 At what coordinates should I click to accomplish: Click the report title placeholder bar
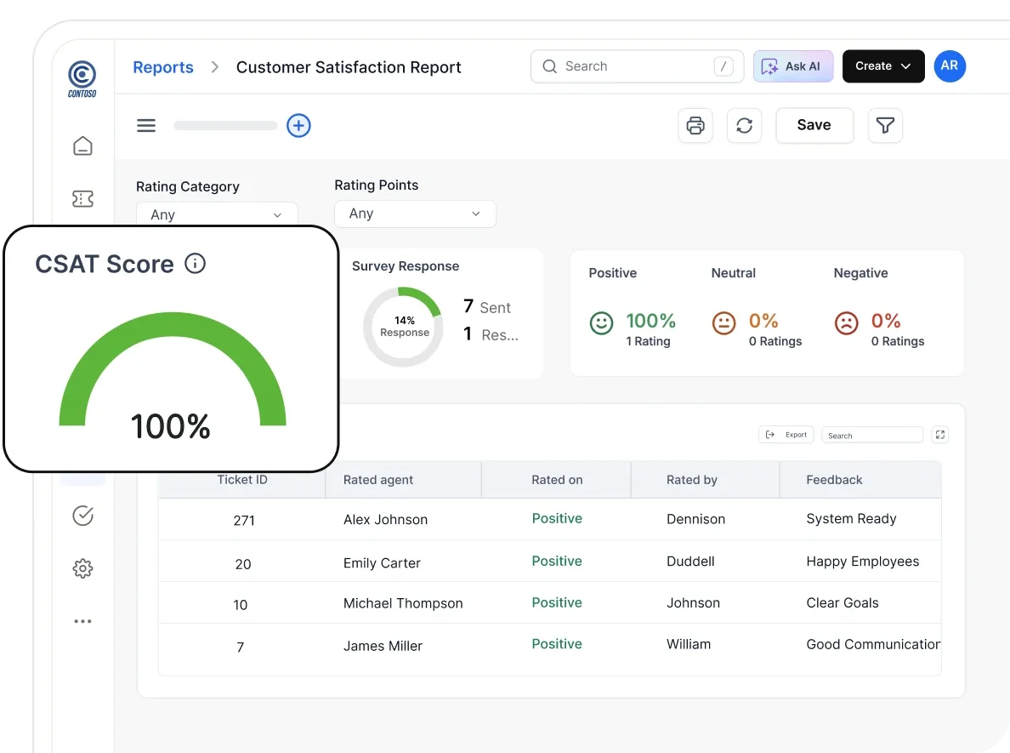click(225, 125)
